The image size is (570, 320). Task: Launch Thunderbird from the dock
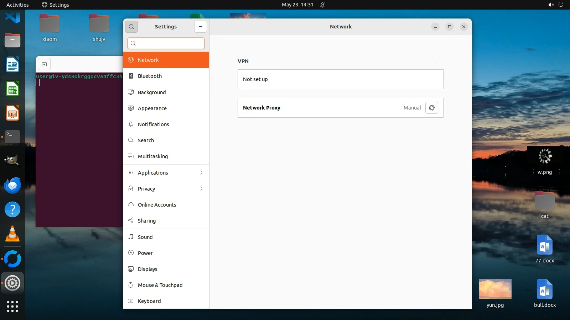click(x=12, y=186)
